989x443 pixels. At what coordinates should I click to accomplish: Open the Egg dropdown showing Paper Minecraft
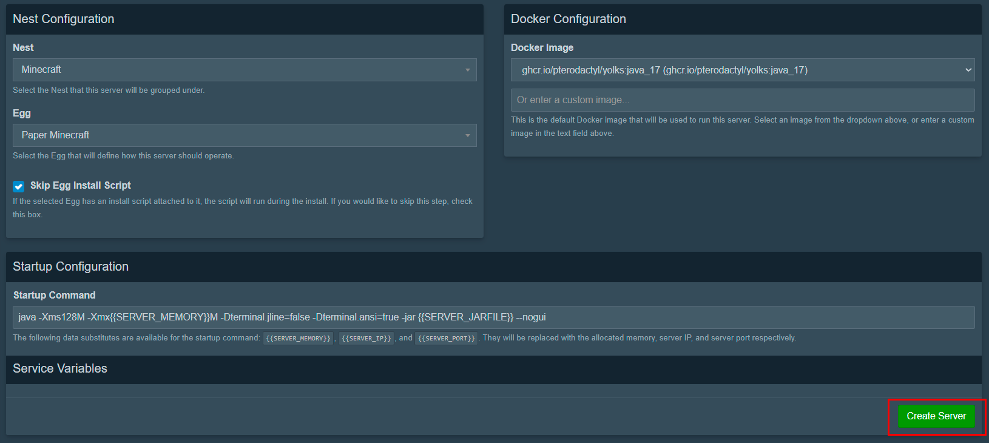coord(245,135)
